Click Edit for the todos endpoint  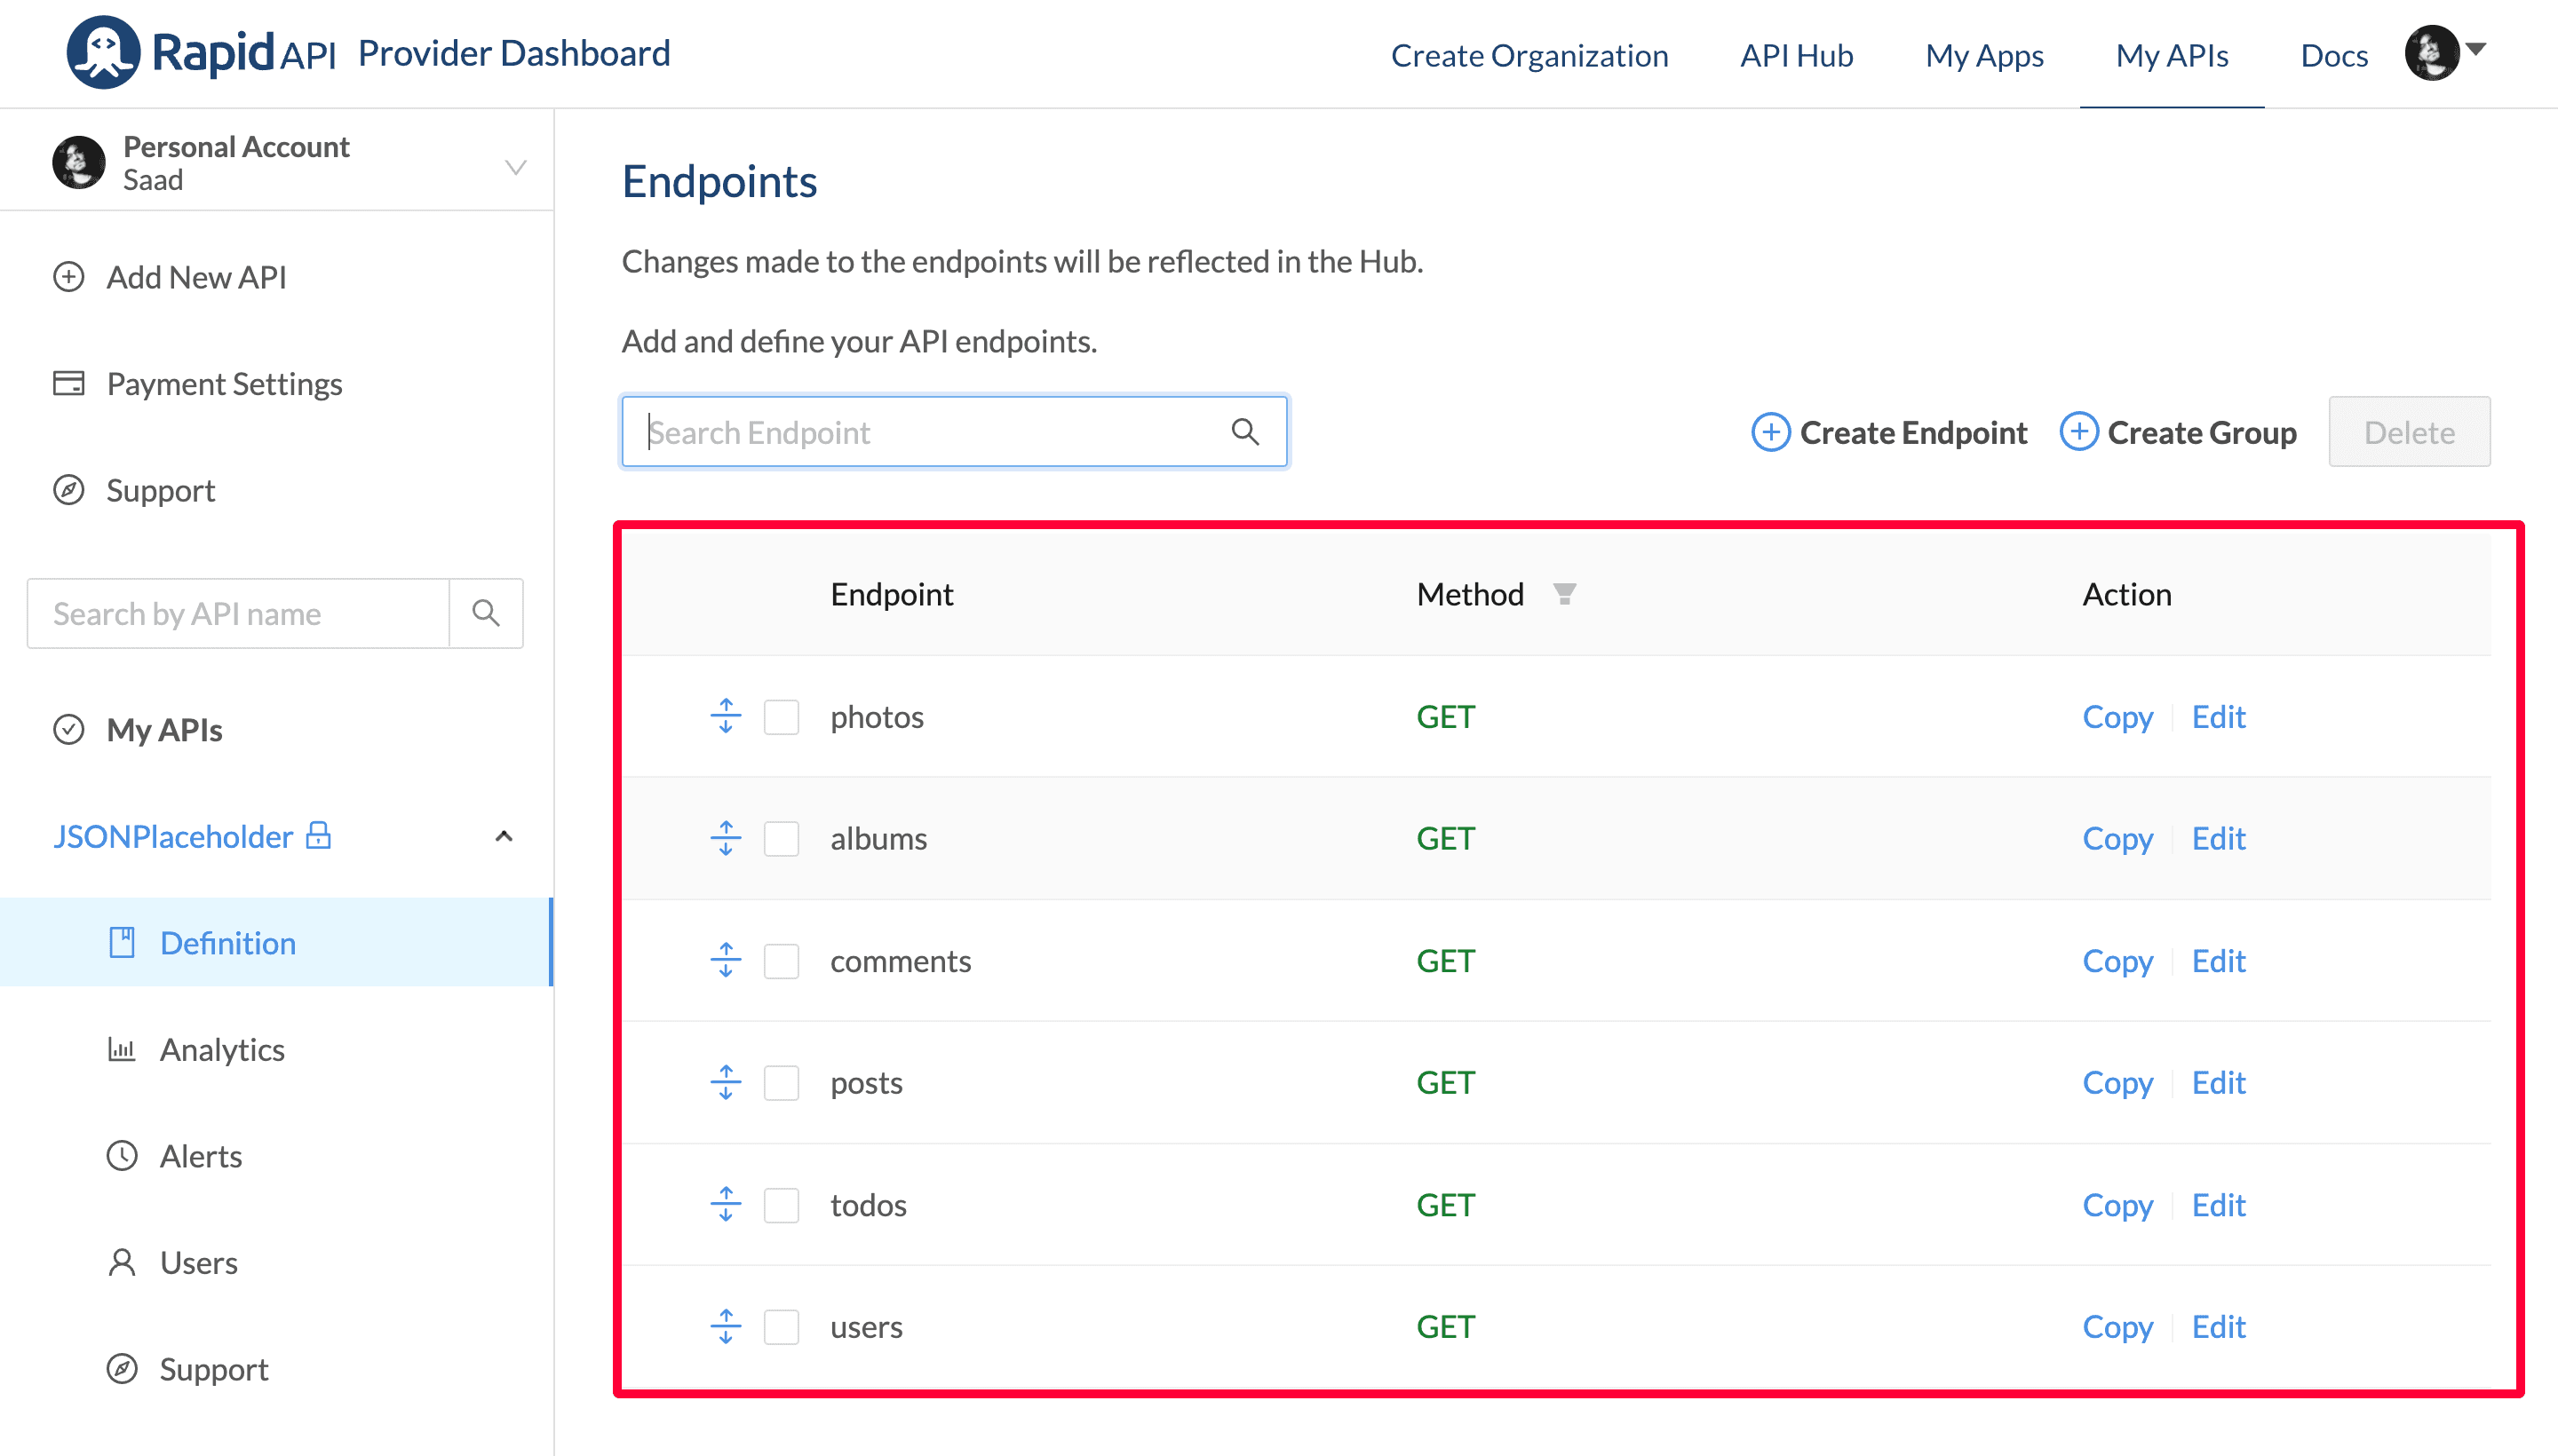2219,1205
